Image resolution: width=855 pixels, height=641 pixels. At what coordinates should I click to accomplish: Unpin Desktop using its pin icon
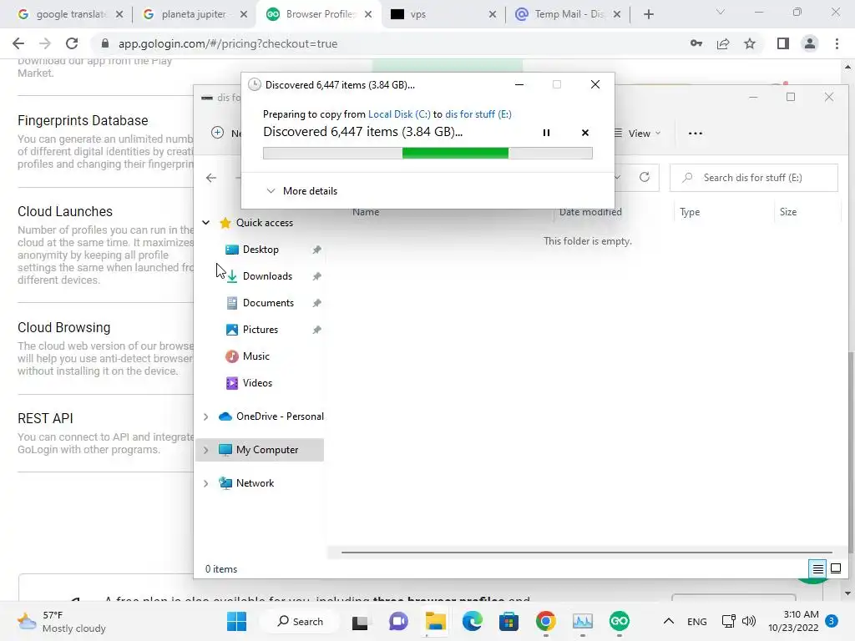pos(316,250)
